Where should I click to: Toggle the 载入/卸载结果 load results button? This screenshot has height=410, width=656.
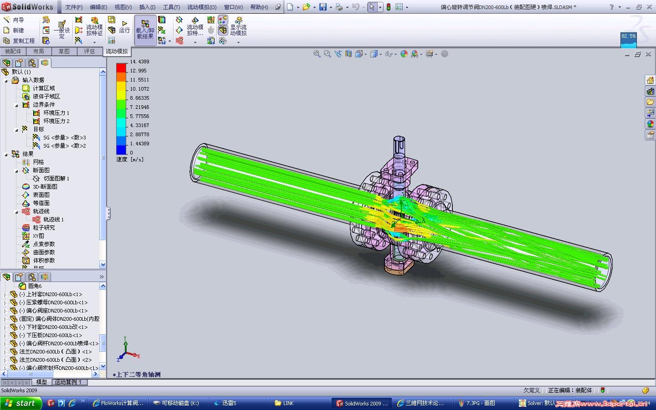coord(145,30)
